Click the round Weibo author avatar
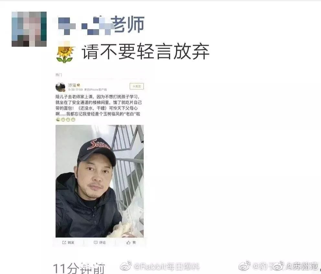321x274 pixels. click(x=61, y=87)
